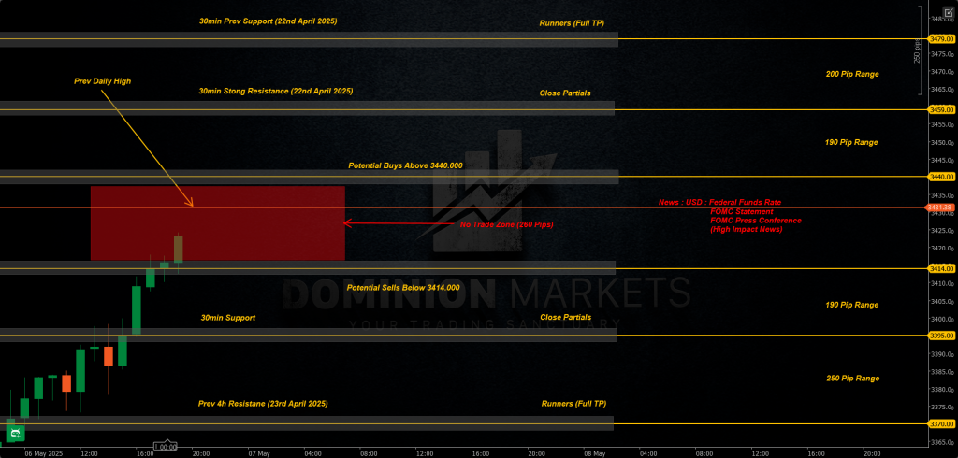Select the 3459.00 price axis label
This screenshot has height=458, width=958.
point(941,110)
